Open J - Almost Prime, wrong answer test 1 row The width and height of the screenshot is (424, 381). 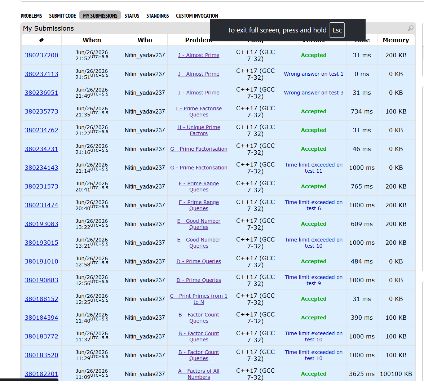199,74
